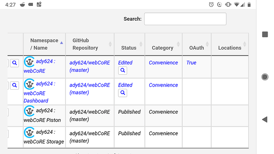
Task: Select ady624 : webCoRE Storage name text
Action: click(44, 137)
